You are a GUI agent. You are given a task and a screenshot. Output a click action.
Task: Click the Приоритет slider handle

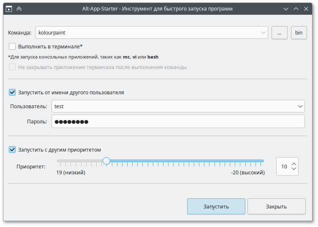(x=106, y=161)
